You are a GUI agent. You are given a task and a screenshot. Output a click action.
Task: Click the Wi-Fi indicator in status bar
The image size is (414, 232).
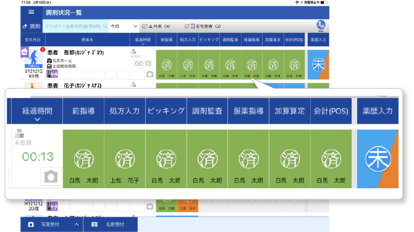297,2
